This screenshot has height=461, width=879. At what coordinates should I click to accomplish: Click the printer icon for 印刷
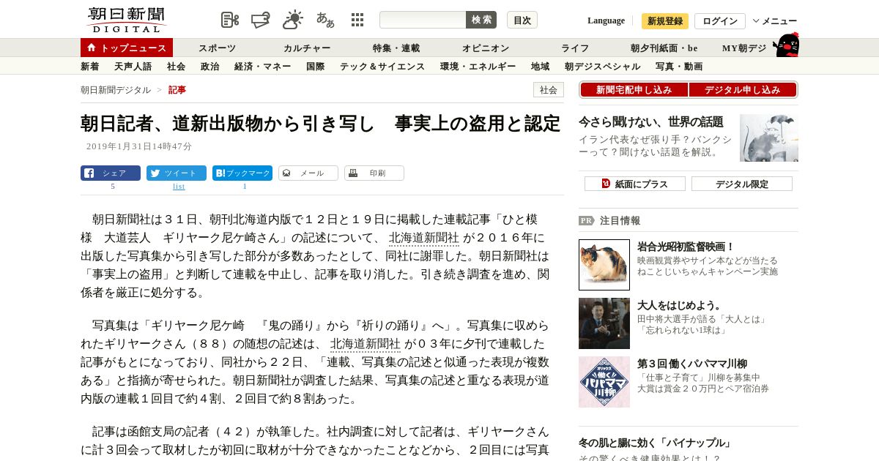click(353, 173)
